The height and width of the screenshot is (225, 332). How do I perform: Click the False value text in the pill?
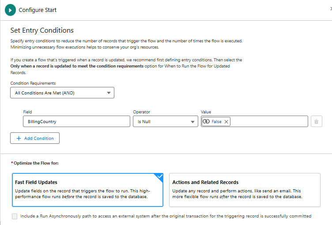pos(216,121)
